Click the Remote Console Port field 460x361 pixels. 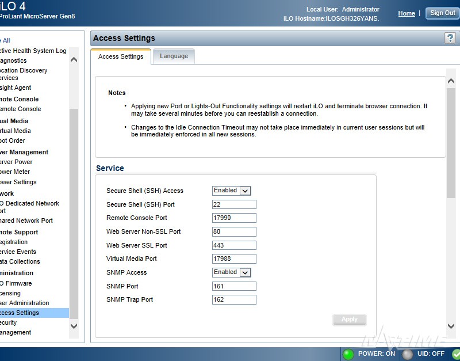pos(234,218)
